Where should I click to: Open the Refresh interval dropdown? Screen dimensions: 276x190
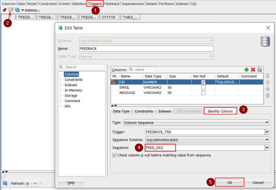[x=35, y=183]
